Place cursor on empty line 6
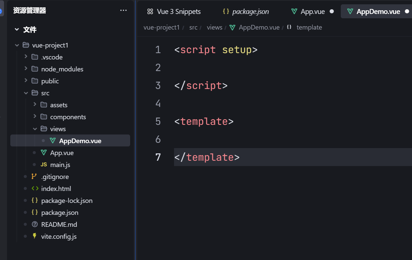 (x=293, y=139)
